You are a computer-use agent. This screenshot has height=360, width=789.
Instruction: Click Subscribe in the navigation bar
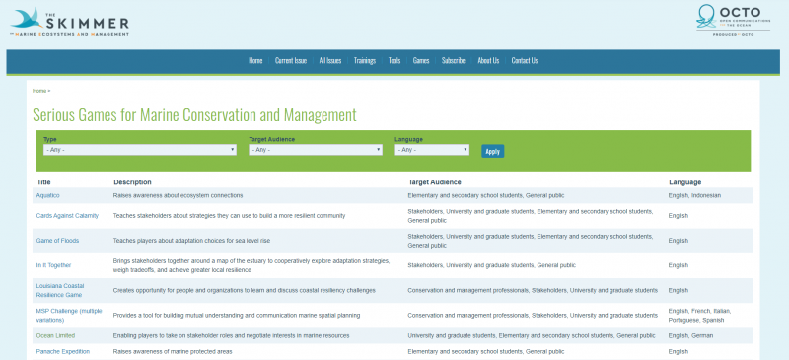tap(454, 61)
